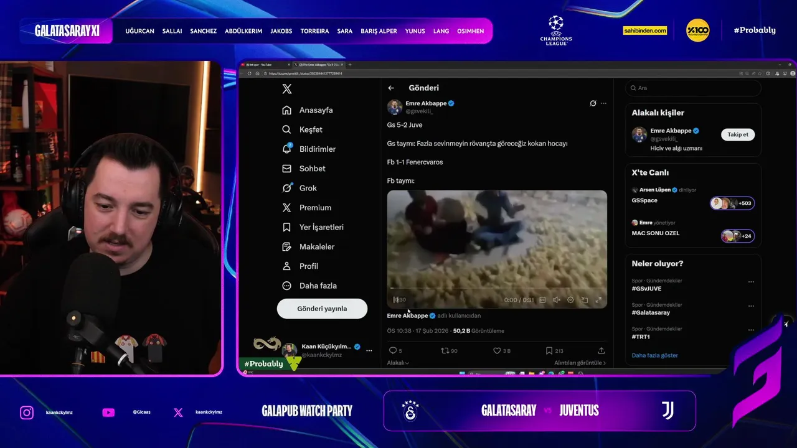Open Profil in the sidebar
This screenshot has height=448, width=797.
coord(300,266)
